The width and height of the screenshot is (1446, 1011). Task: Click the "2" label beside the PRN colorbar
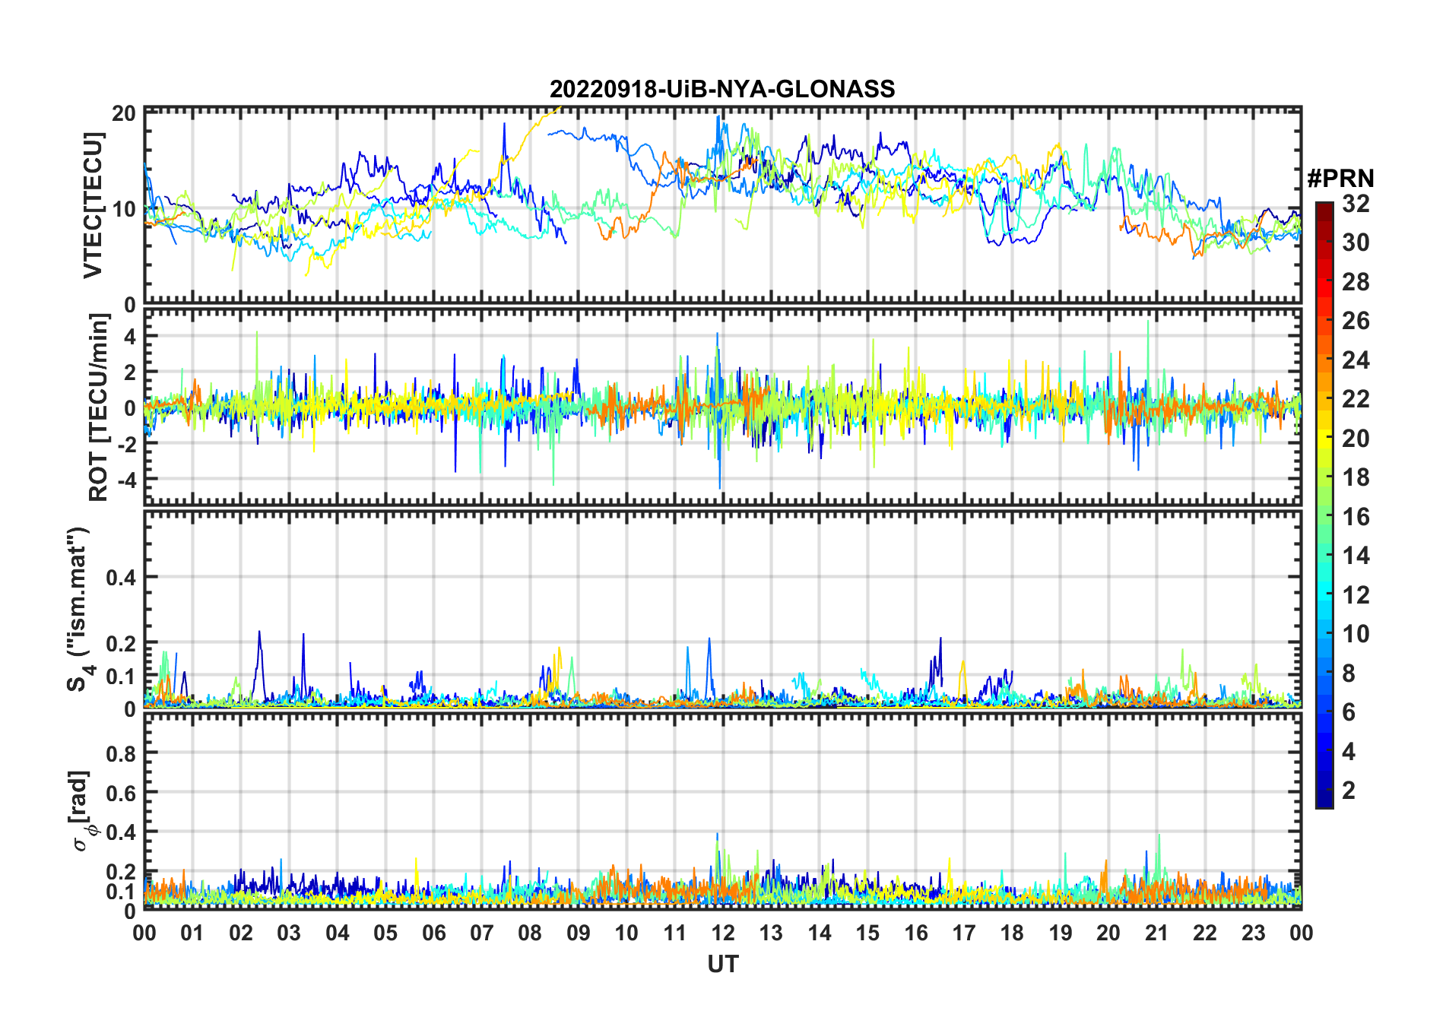coord(1349,791)
